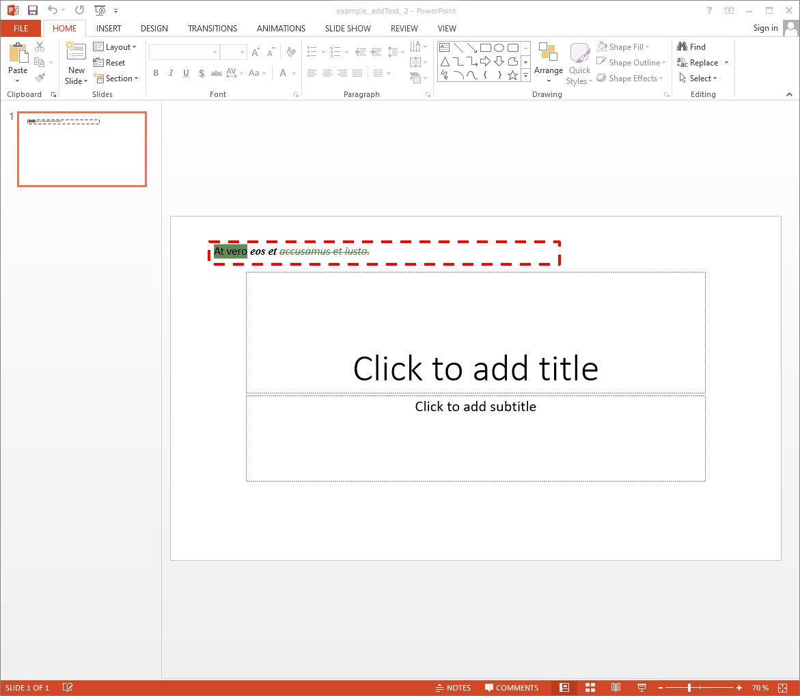This screenshot has width=800, height=696.
Task: Toggle Strikethrough formatting
Action: (217, 73)
